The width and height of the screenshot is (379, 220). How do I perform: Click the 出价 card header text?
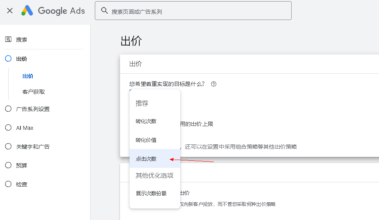(x=136, y=64)
